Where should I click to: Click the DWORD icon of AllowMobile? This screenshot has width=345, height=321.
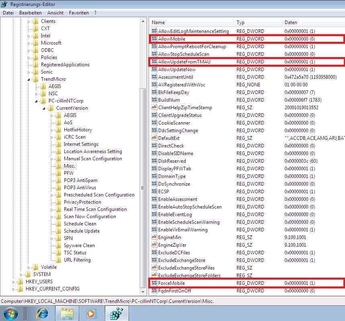[154, 39]
